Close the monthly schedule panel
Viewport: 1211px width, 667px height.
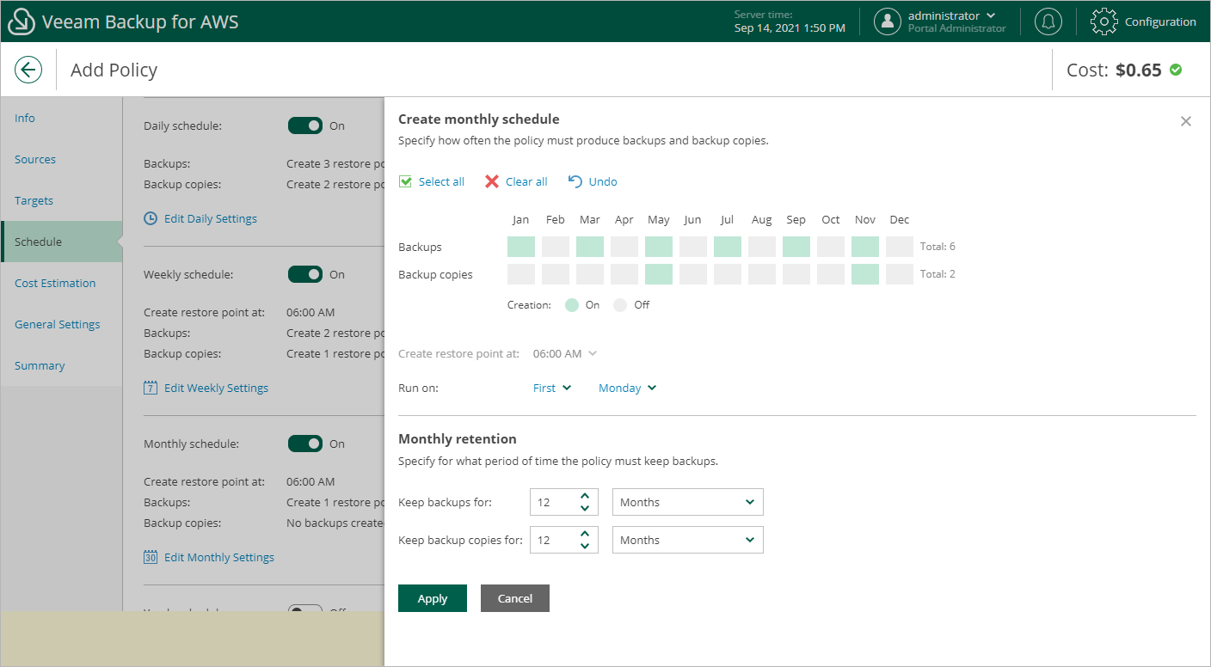coord(1186,121)
